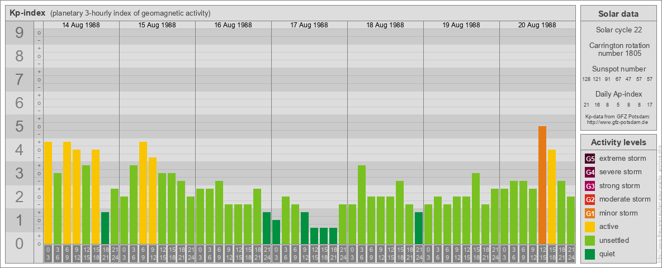Viewport: 662px width, 268px height.
Task: Click the 12-15 time slot under 20 Aug 1988
Action: (x=542, y=254)
